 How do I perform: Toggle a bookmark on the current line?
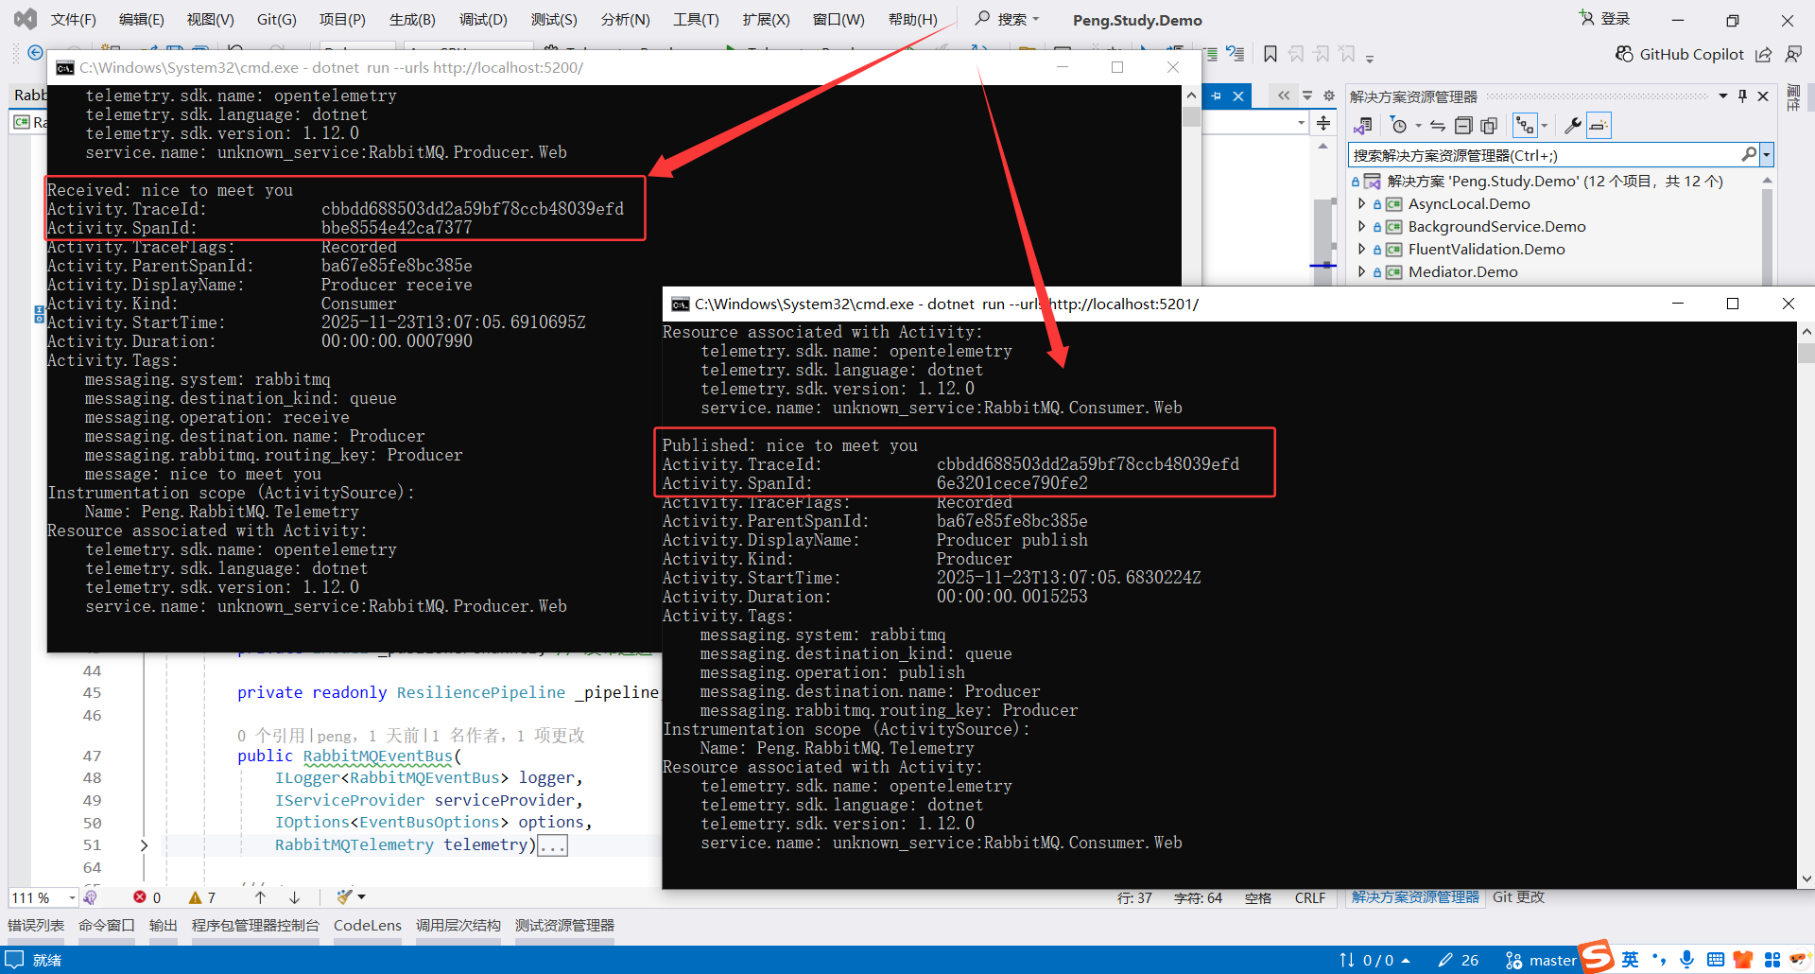[1270, 55]
